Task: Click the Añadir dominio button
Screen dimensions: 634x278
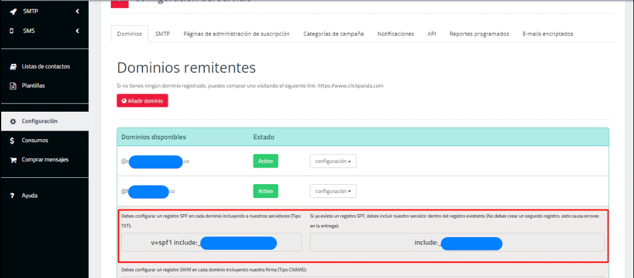Action: [x=142, y=101]
